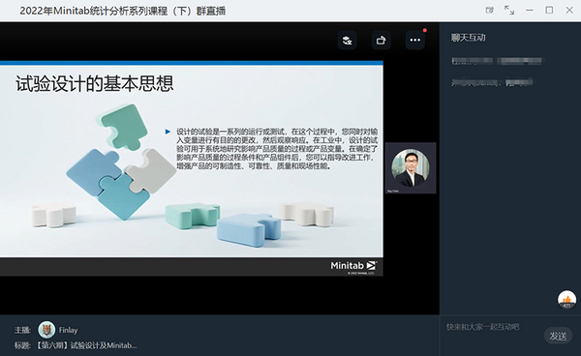Toggle fullscreen with the expand arrows icon
Screen dimensions: 581x356
(x=509, y=11)
